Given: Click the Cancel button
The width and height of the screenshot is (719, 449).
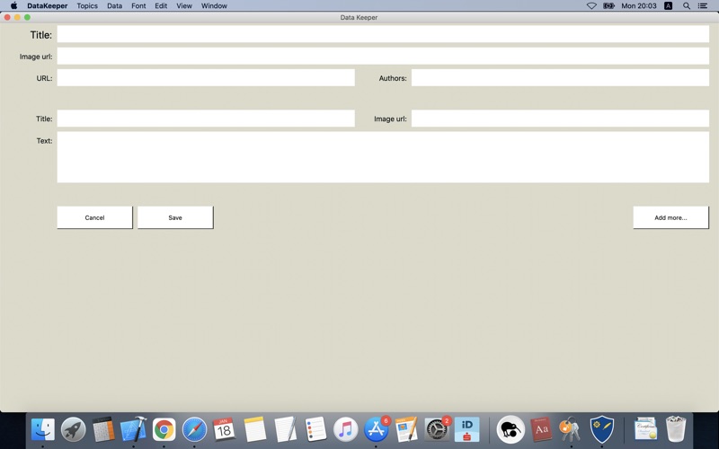Looking at the screenshot, I should click(x=95, y=217).
